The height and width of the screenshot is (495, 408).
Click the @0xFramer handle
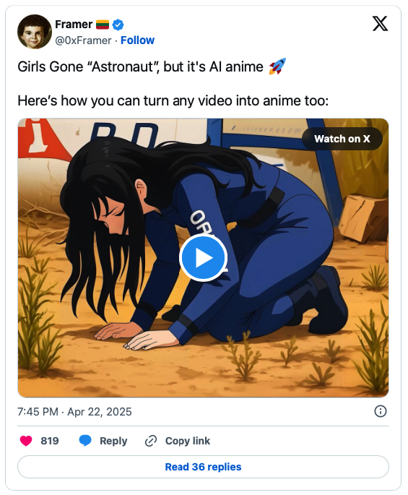point(83,40)
